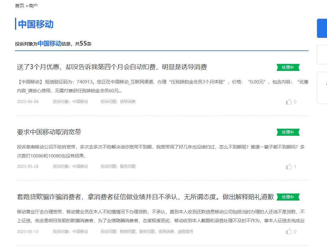Click the thumbs-up icon on the 2023-05-13 complaint
The width and height of the screenshot is (327, 251).
[x=289, y=232]
